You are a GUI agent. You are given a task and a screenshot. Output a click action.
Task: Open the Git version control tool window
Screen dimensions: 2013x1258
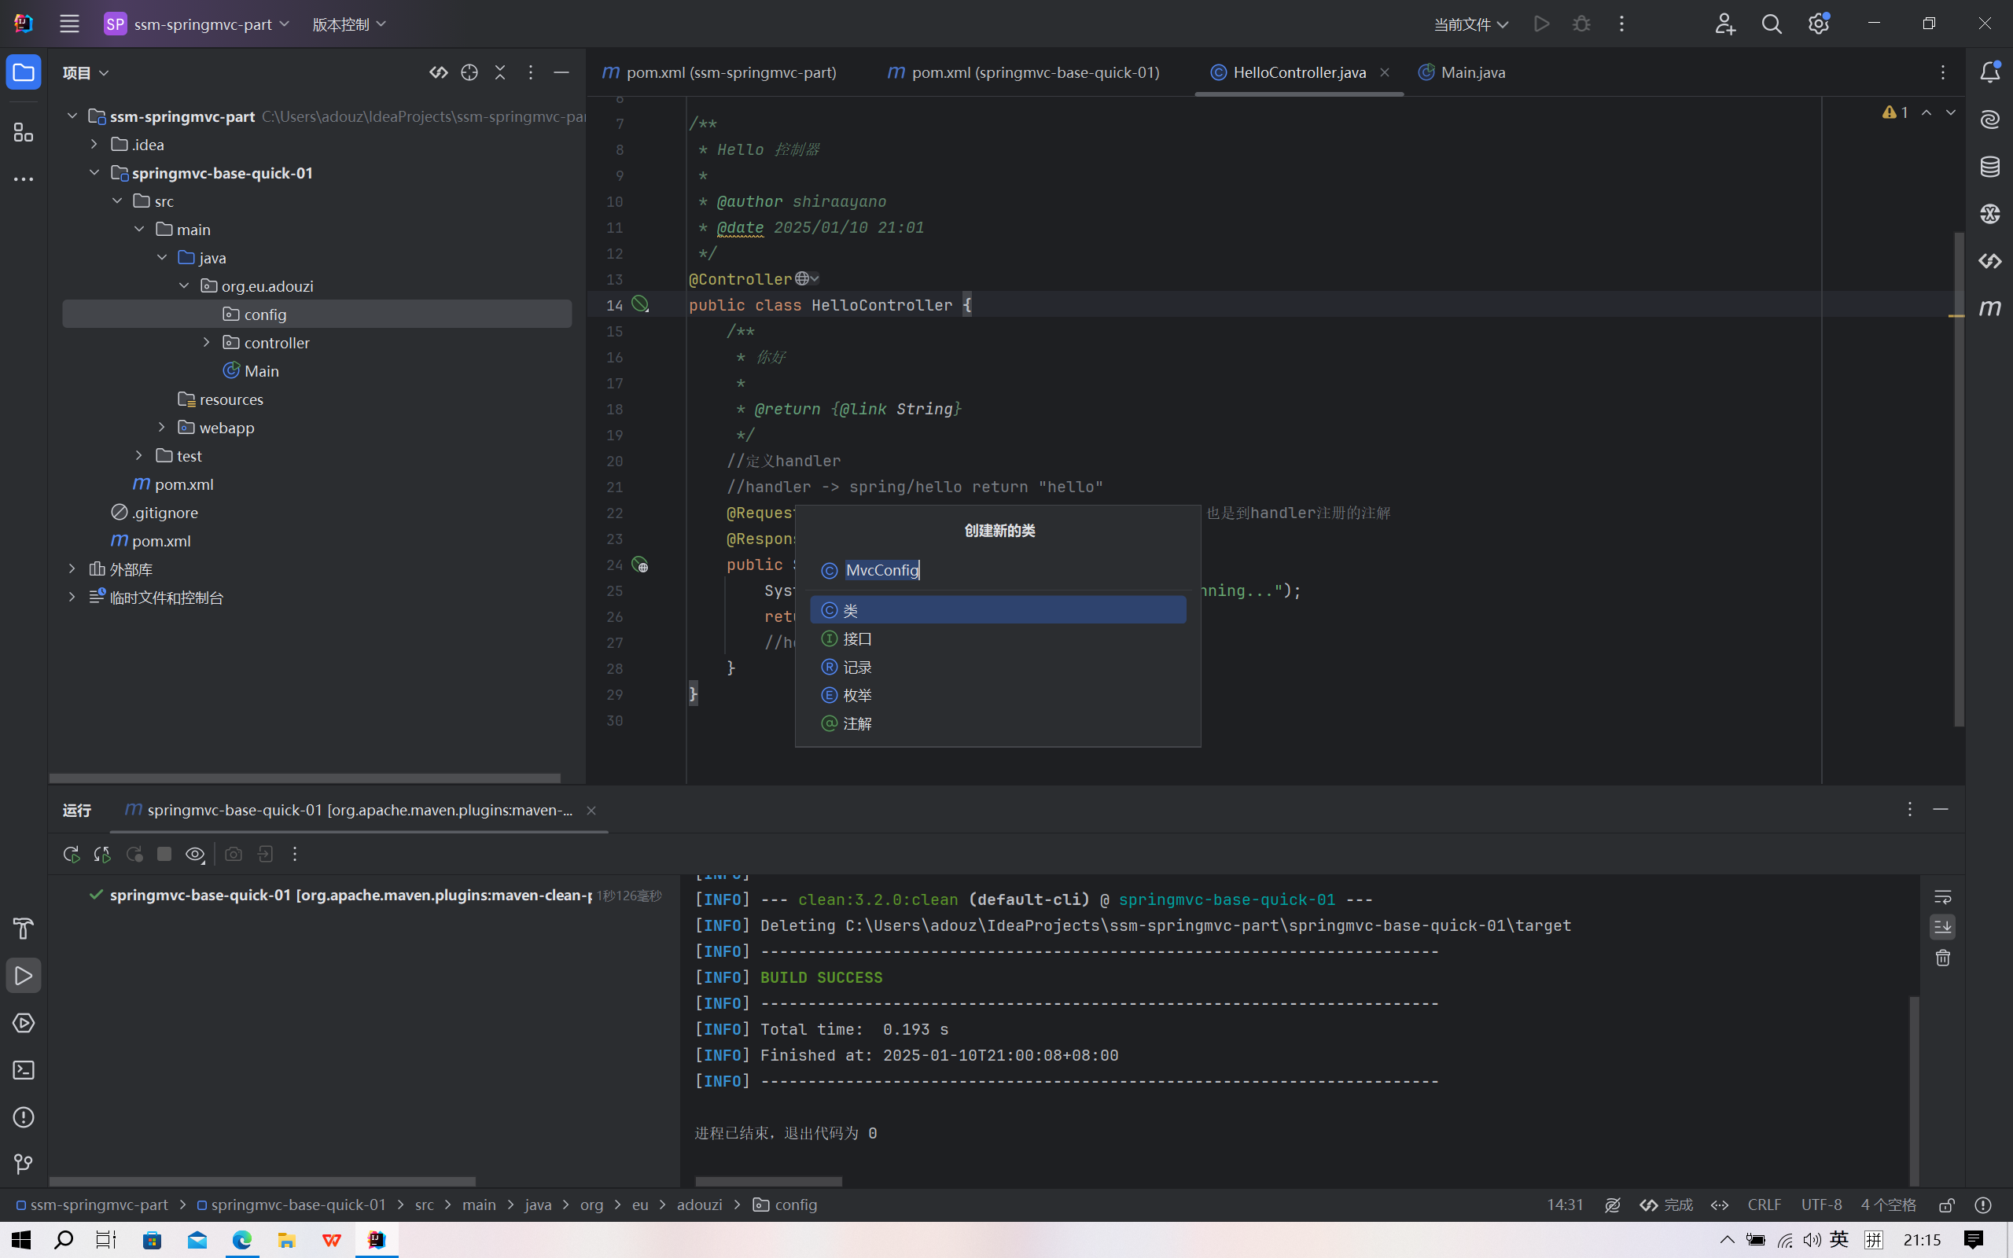coord(24,1164)
